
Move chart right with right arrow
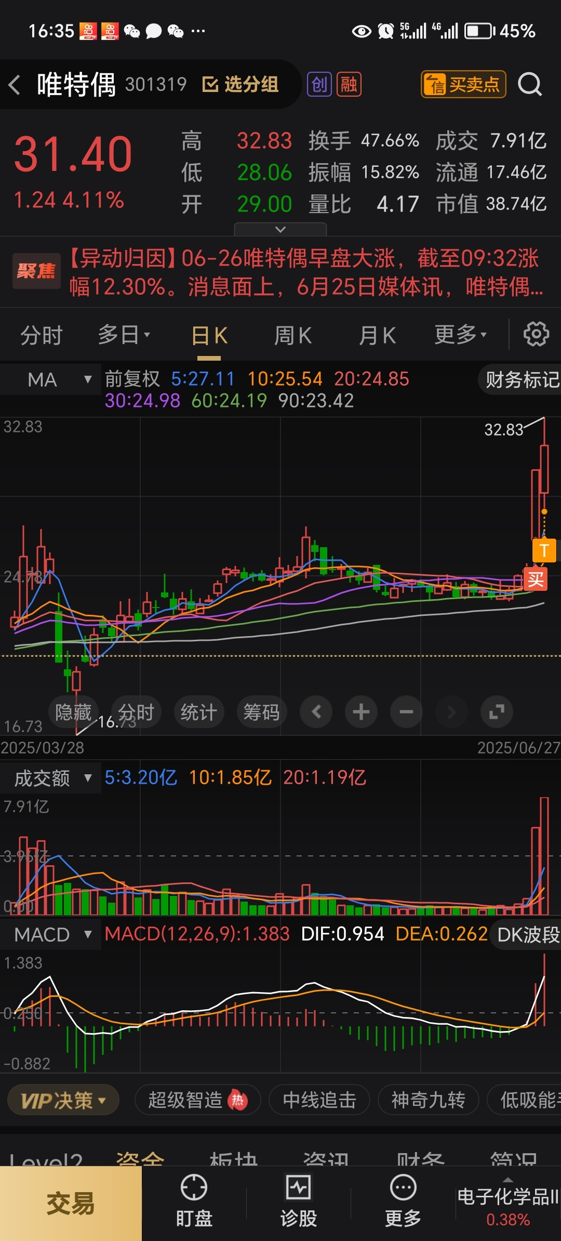pyautogui.click(x=451, y=711)
